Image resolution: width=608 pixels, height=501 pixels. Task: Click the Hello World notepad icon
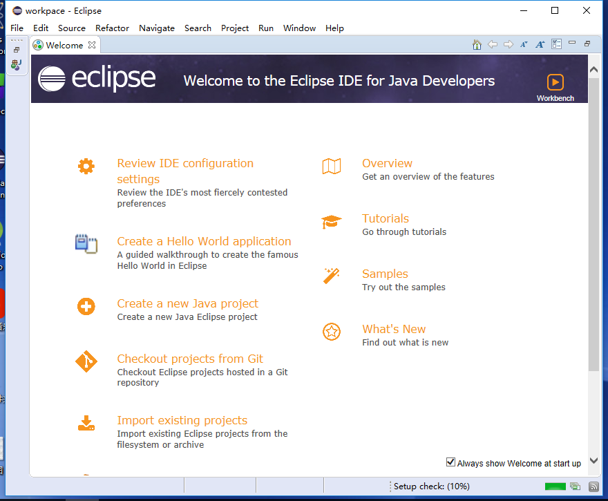tap(86, 243)
